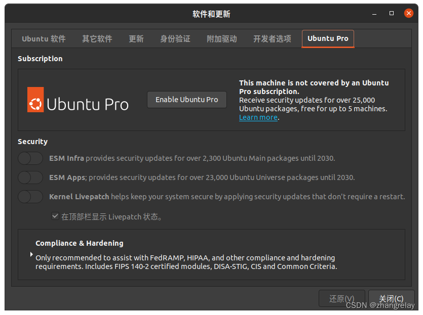Close window with the red X icon

point(409,13)
